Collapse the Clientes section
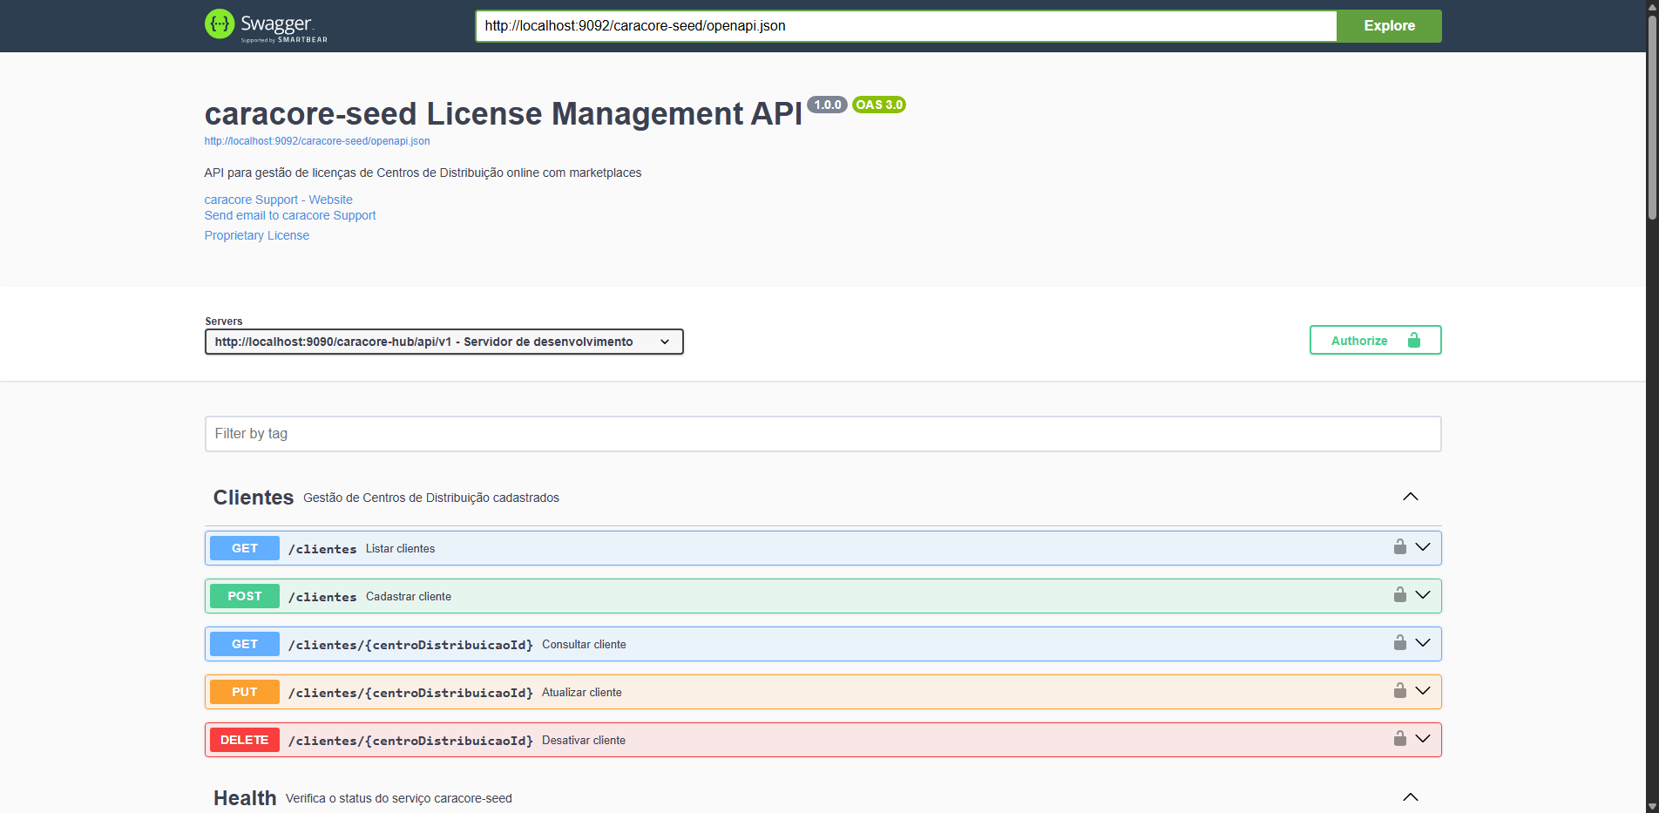1659x813 pixels. pos(1410,497)
